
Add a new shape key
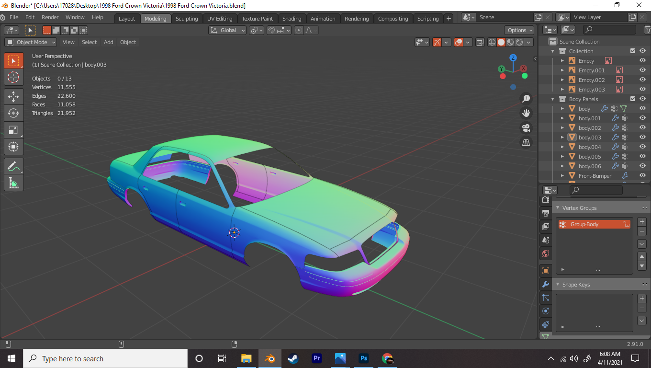(x=642, y=299)
